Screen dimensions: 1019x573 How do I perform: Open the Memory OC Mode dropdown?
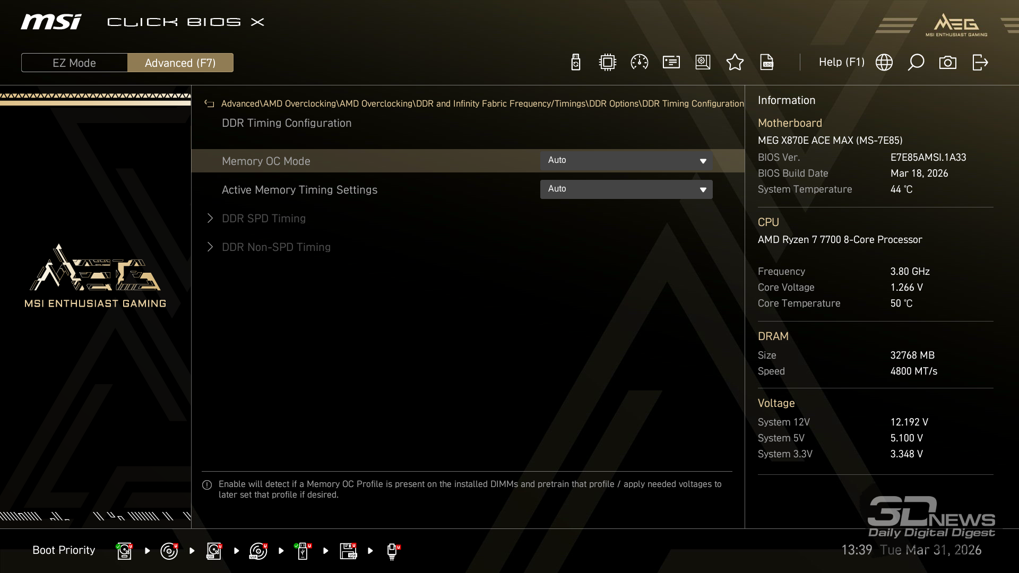(626, 161)
